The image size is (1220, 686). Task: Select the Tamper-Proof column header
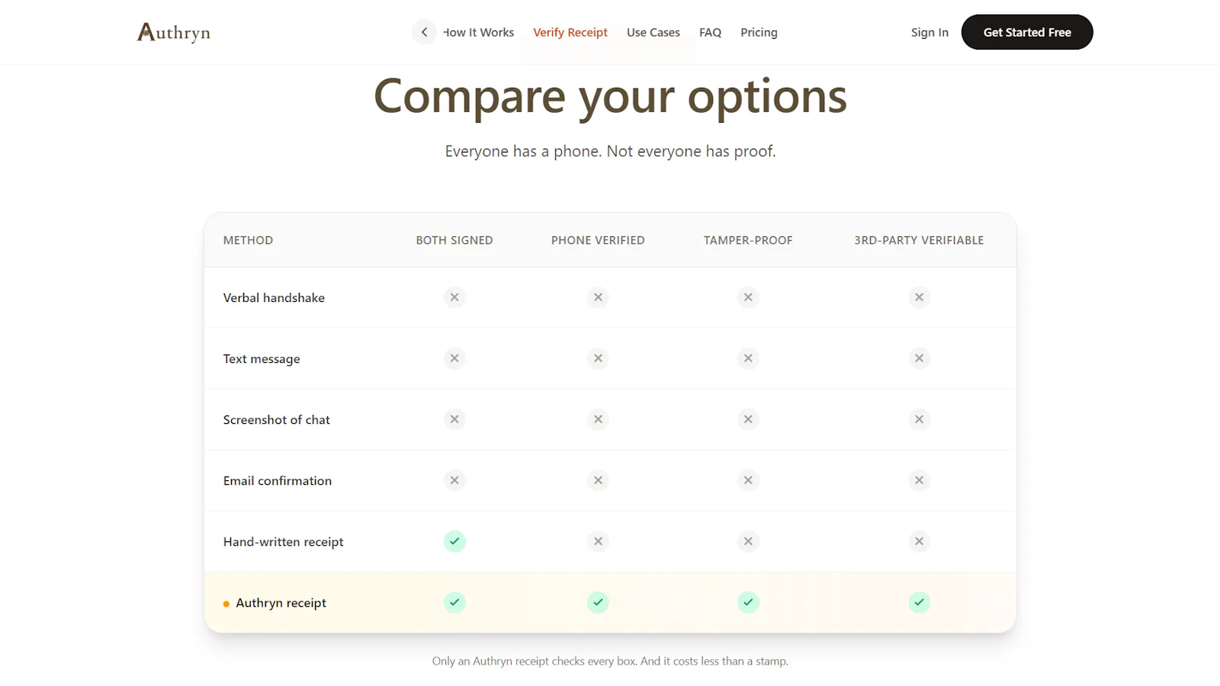(748, 240)
